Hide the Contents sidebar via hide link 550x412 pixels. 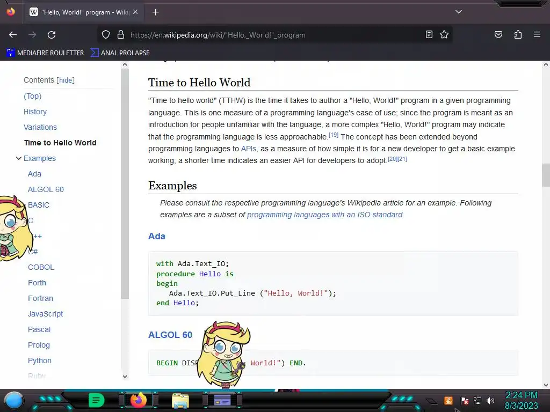[66, 80]
